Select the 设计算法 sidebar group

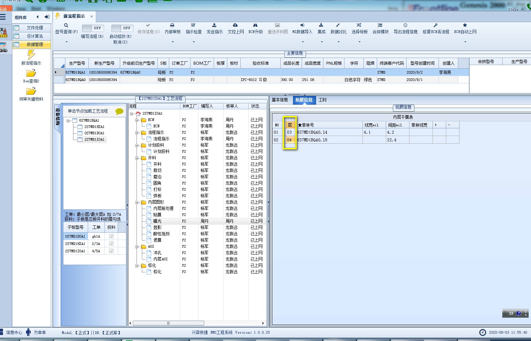coord(32,36)
